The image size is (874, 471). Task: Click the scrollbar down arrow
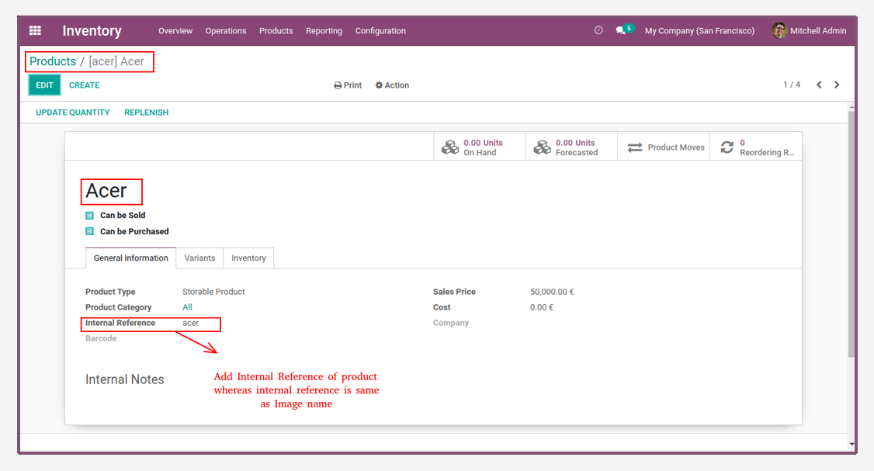(x=851, y=445)
